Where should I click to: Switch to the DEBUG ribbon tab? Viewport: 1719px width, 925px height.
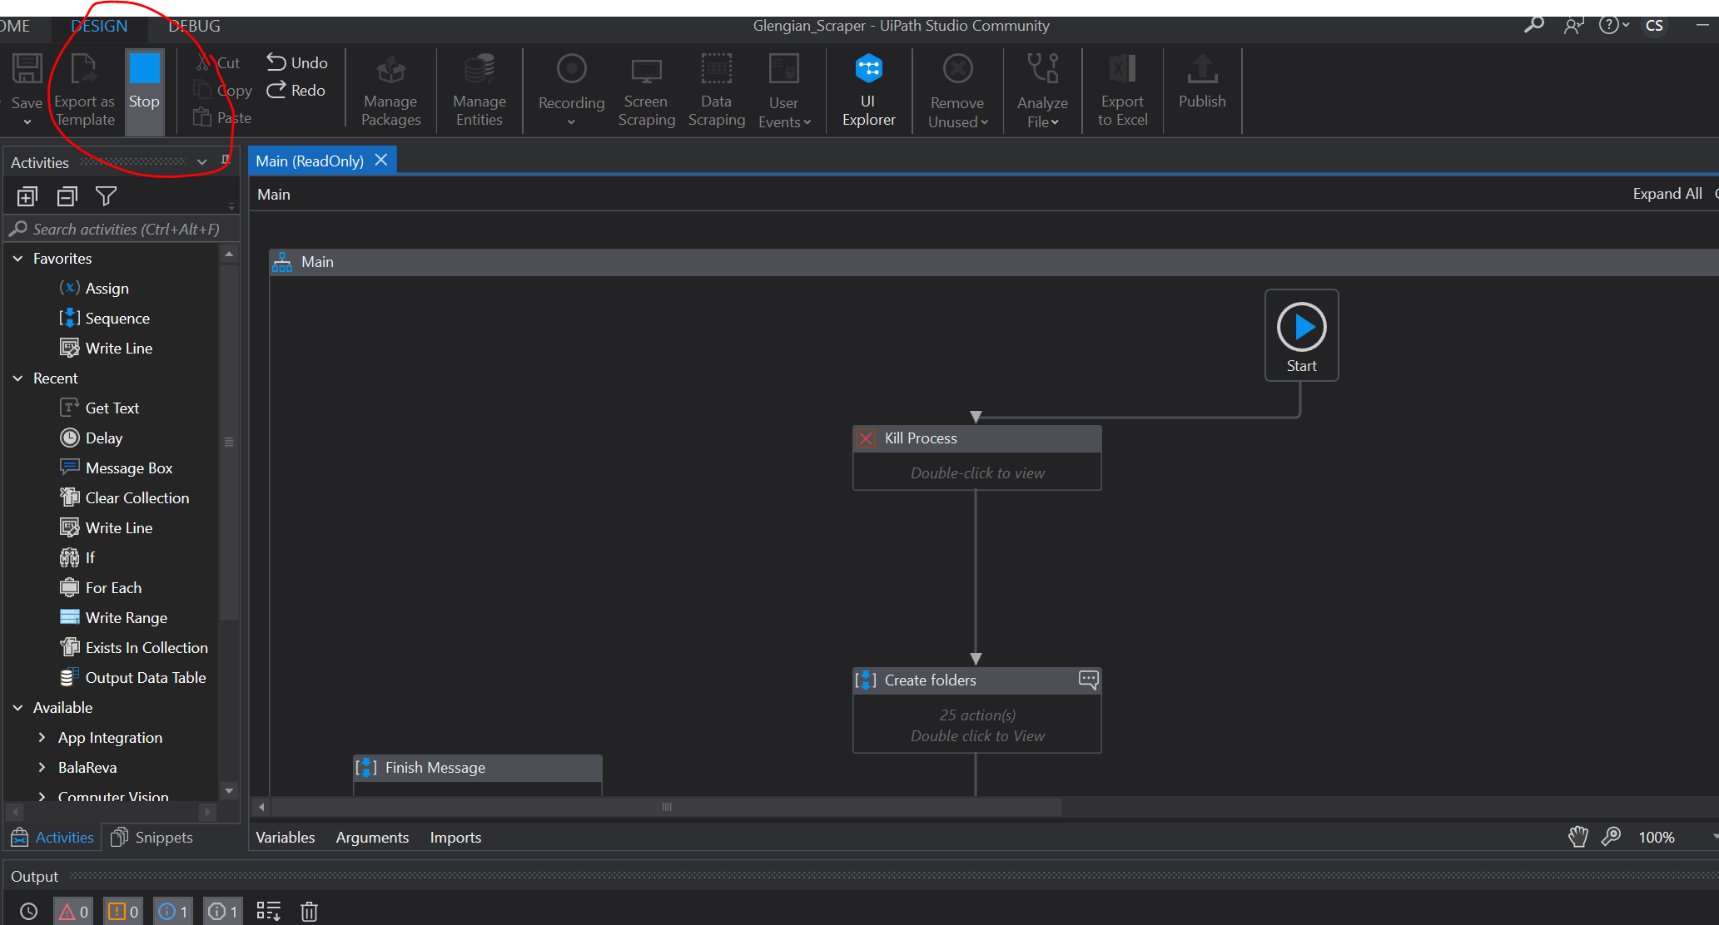tap(194, 26)
